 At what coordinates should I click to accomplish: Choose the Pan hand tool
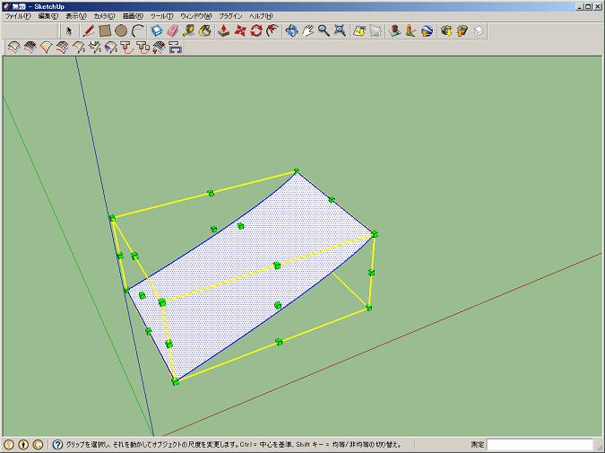tap(307, 30)
